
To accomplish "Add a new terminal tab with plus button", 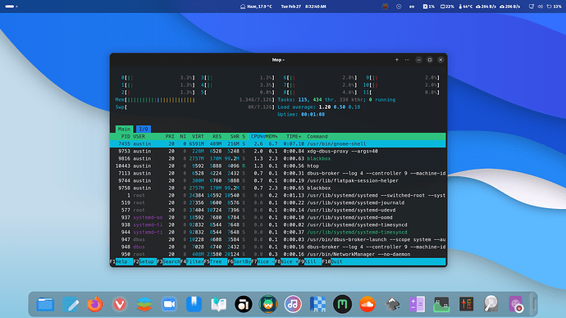I will (x=397, y=60).
